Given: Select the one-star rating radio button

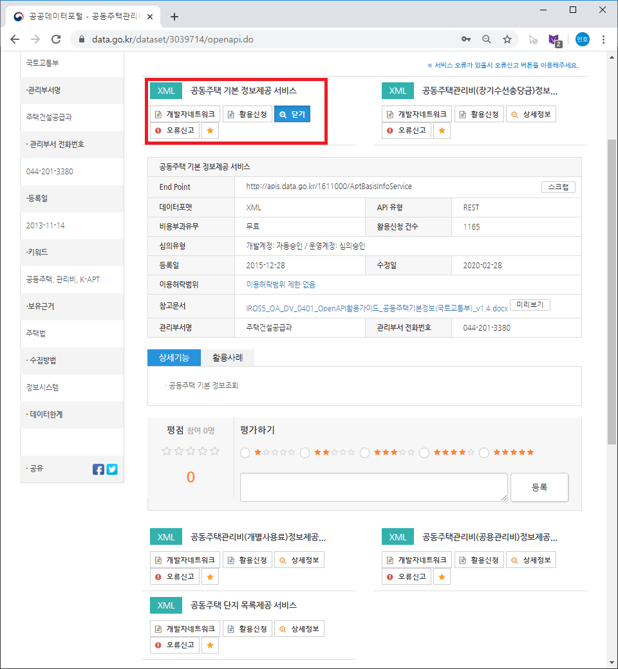Looking at the screenshot, I should coord(245,452).
